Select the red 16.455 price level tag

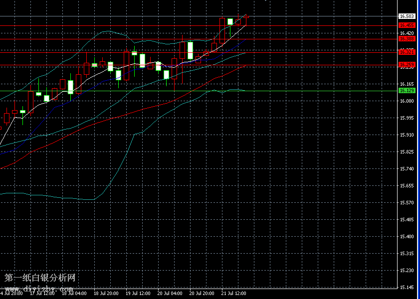click(407, 25)
